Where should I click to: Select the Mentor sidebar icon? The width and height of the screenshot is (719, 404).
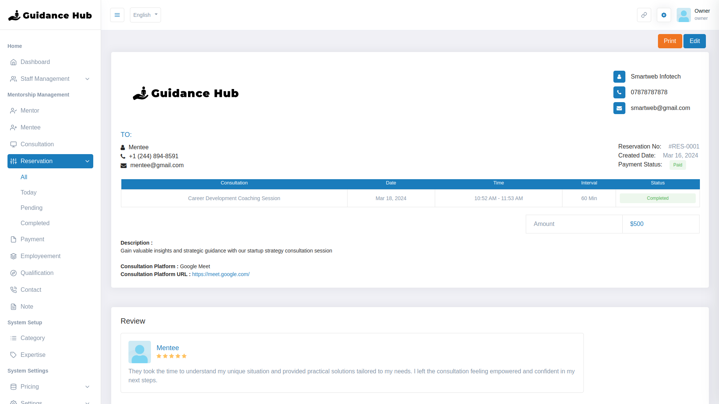[x=13, y=110]
